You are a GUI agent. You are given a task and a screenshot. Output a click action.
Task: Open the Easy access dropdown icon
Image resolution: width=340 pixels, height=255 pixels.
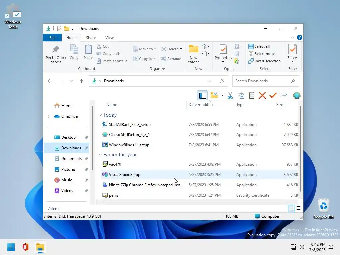(205, 53)
